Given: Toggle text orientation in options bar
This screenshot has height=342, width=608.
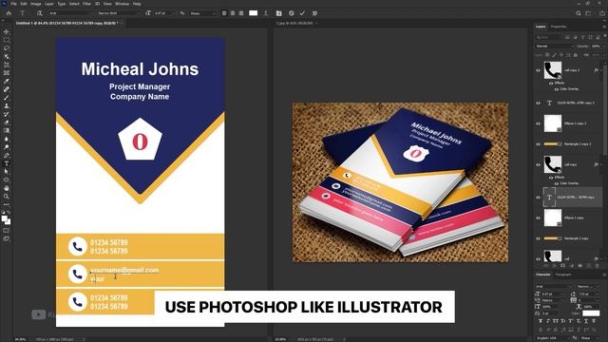Looking at the screenshot, I should pyautogui.click(x=39, y=13).
